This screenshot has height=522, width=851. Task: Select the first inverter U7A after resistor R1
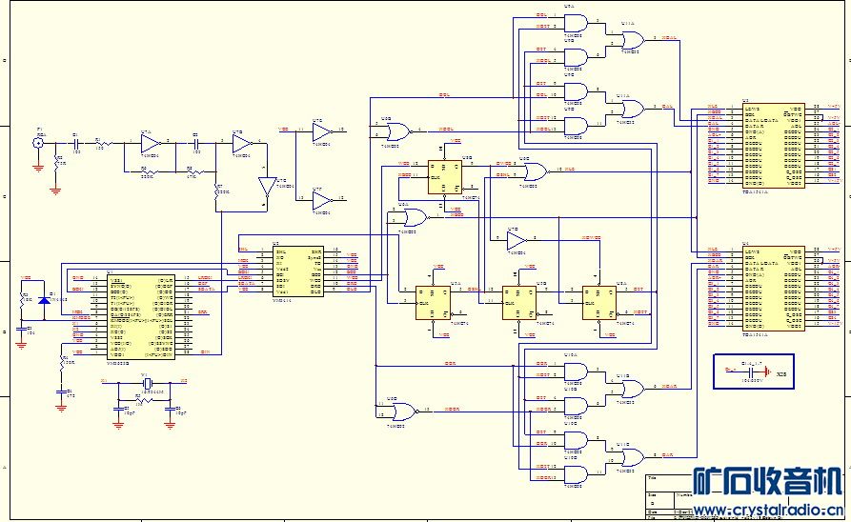coord(150,143)
